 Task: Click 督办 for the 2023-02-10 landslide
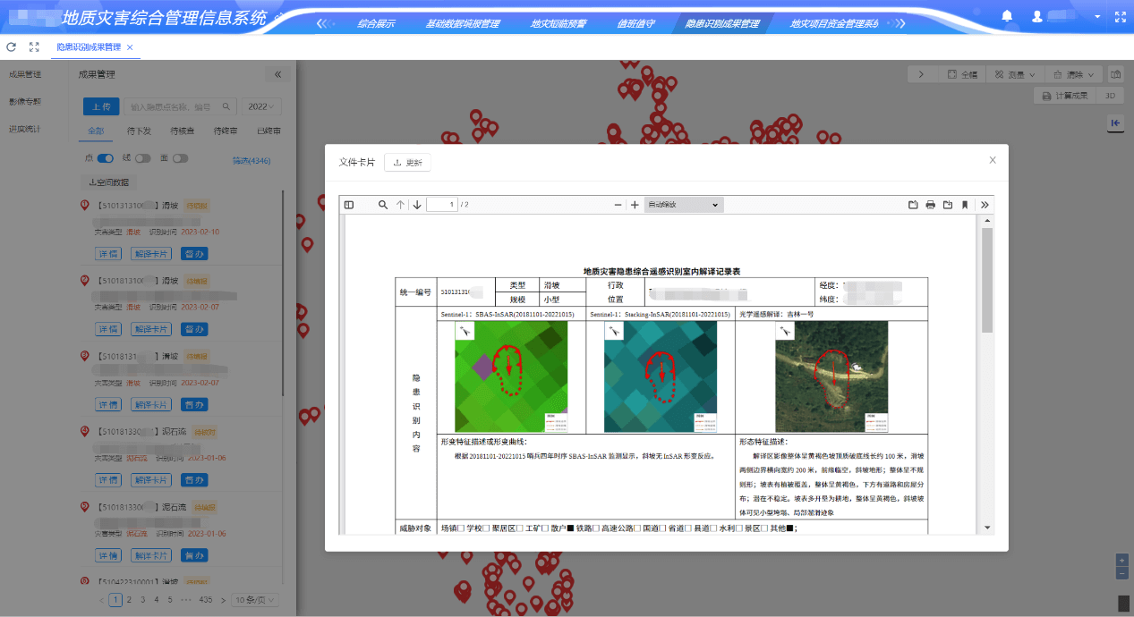[x=194, y=254]
